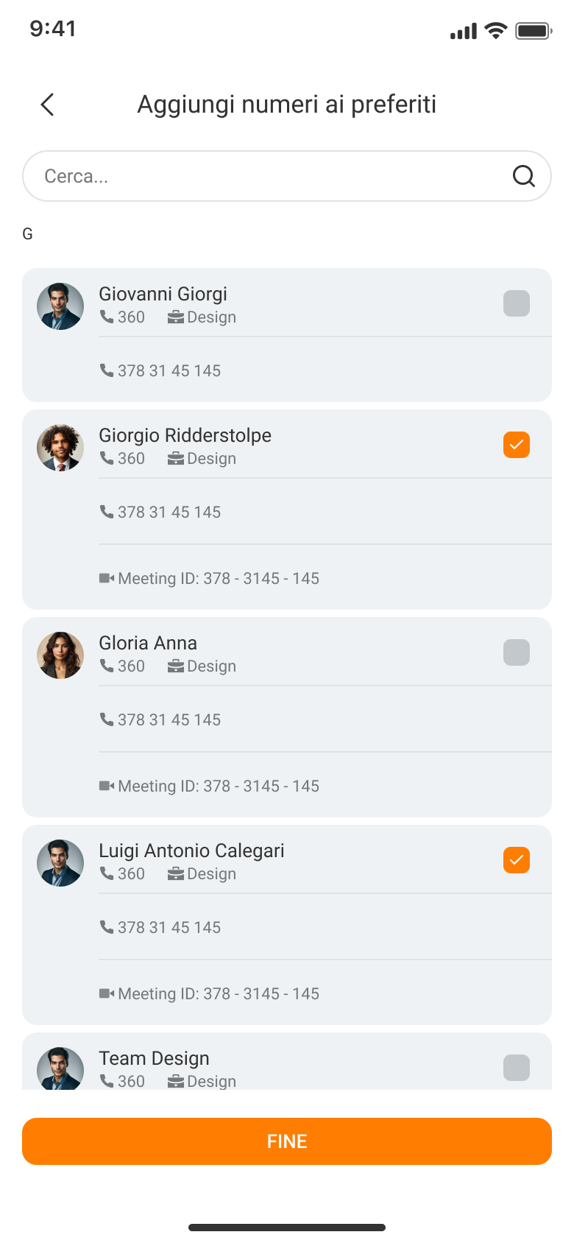574x1243 pixels.
Task: Tap briefcase icon under Team Design
Action: click(175, 1082)
